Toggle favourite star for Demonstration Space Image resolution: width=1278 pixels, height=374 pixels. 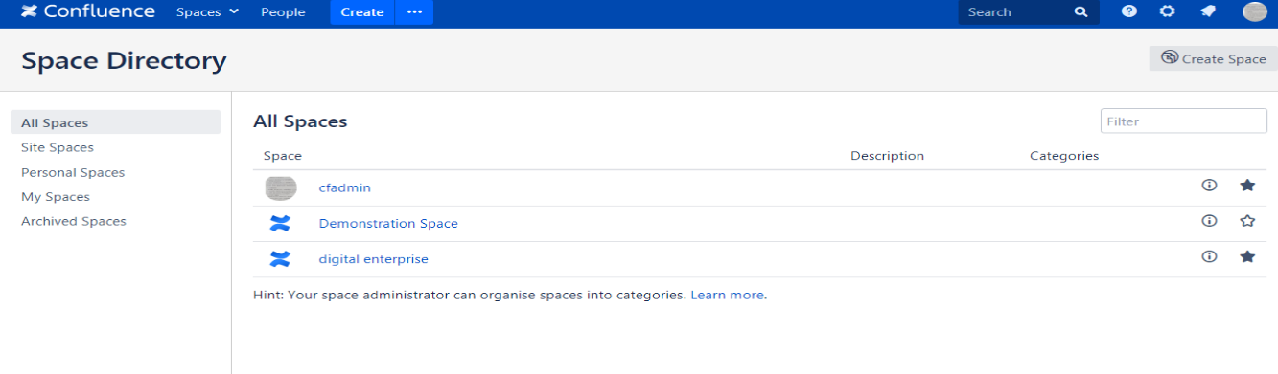[x=1247, y=220]
